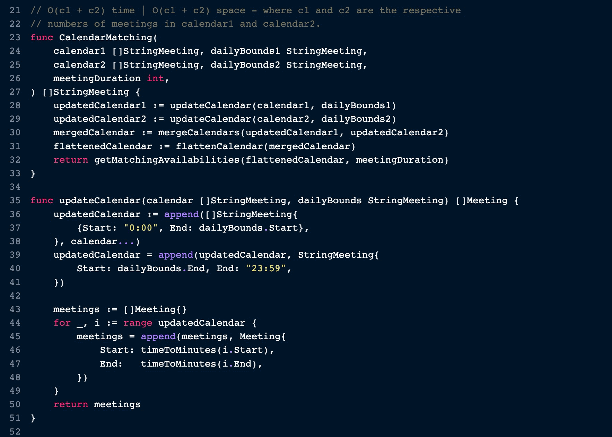Click the int type keyword

pos(155,78)
